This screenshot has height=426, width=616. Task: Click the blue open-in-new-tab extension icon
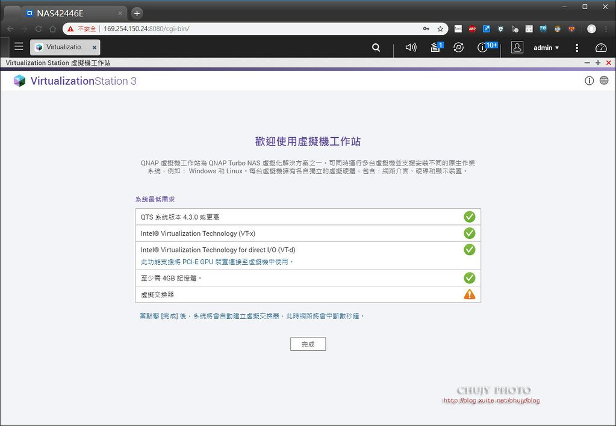pyautogui.click(x=487, y=29)
